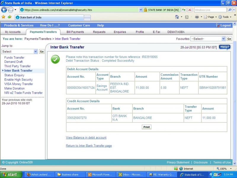Click the Windows start button
Image resolution: width=237 pixels, height=178 pixels.
tap(11, 174)
